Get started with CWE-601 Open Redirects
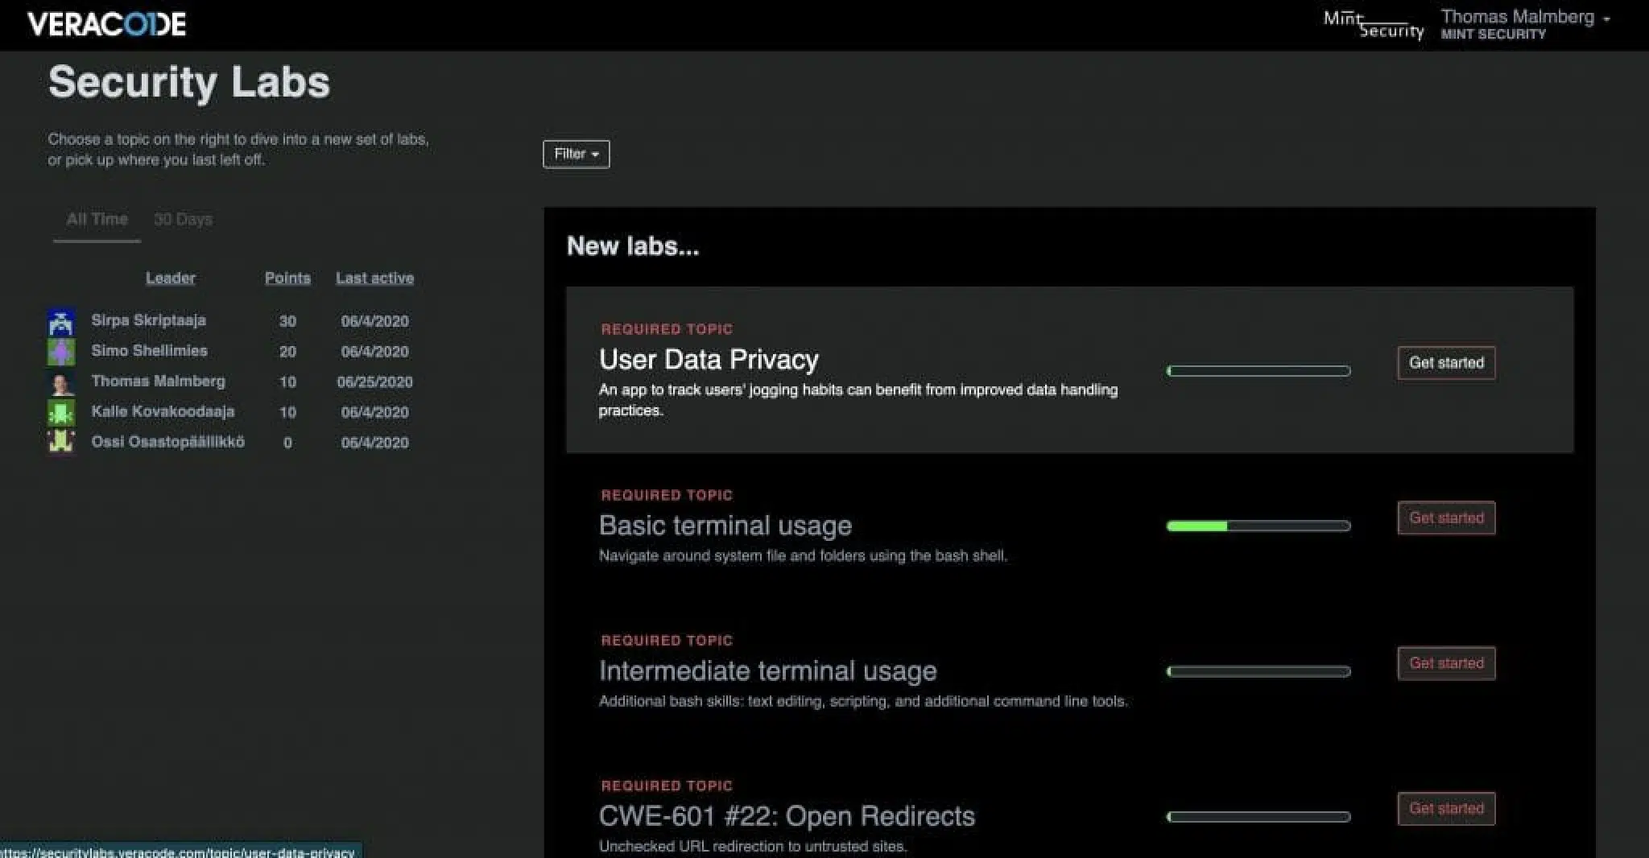 tap(1445, 808)
